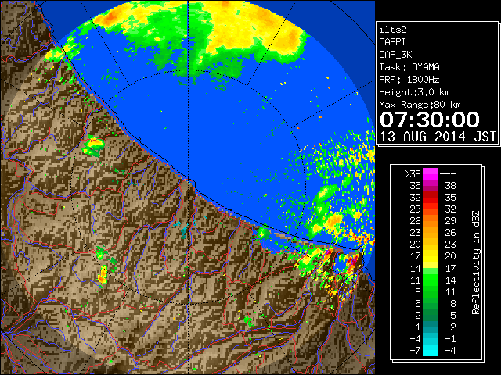Click the 07:30:00 timestamp
Viewport: 501px width, 375px height.
430,120
